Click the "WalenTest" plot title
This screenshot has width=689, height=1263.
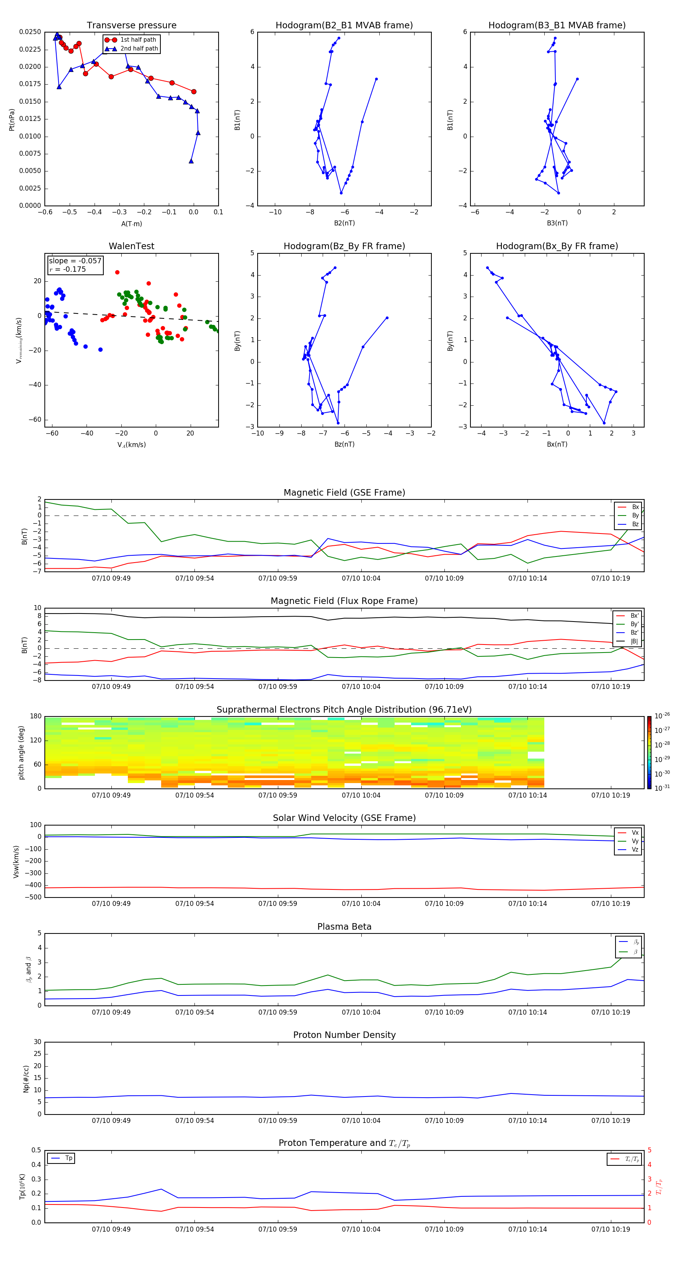tap(131, 246)
